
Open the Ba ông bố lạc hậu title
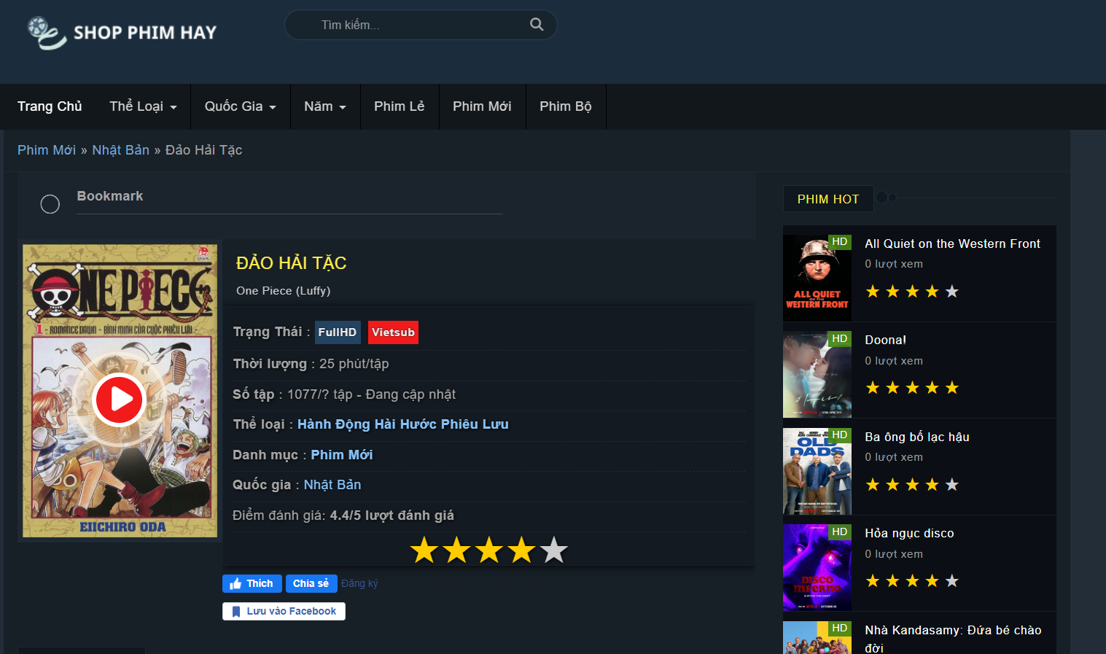click(917, 437)
